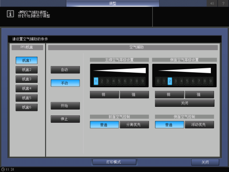Click the 侧面空气控制 label
The height and width of the screenshot is (172, 229).
point(184,117)
